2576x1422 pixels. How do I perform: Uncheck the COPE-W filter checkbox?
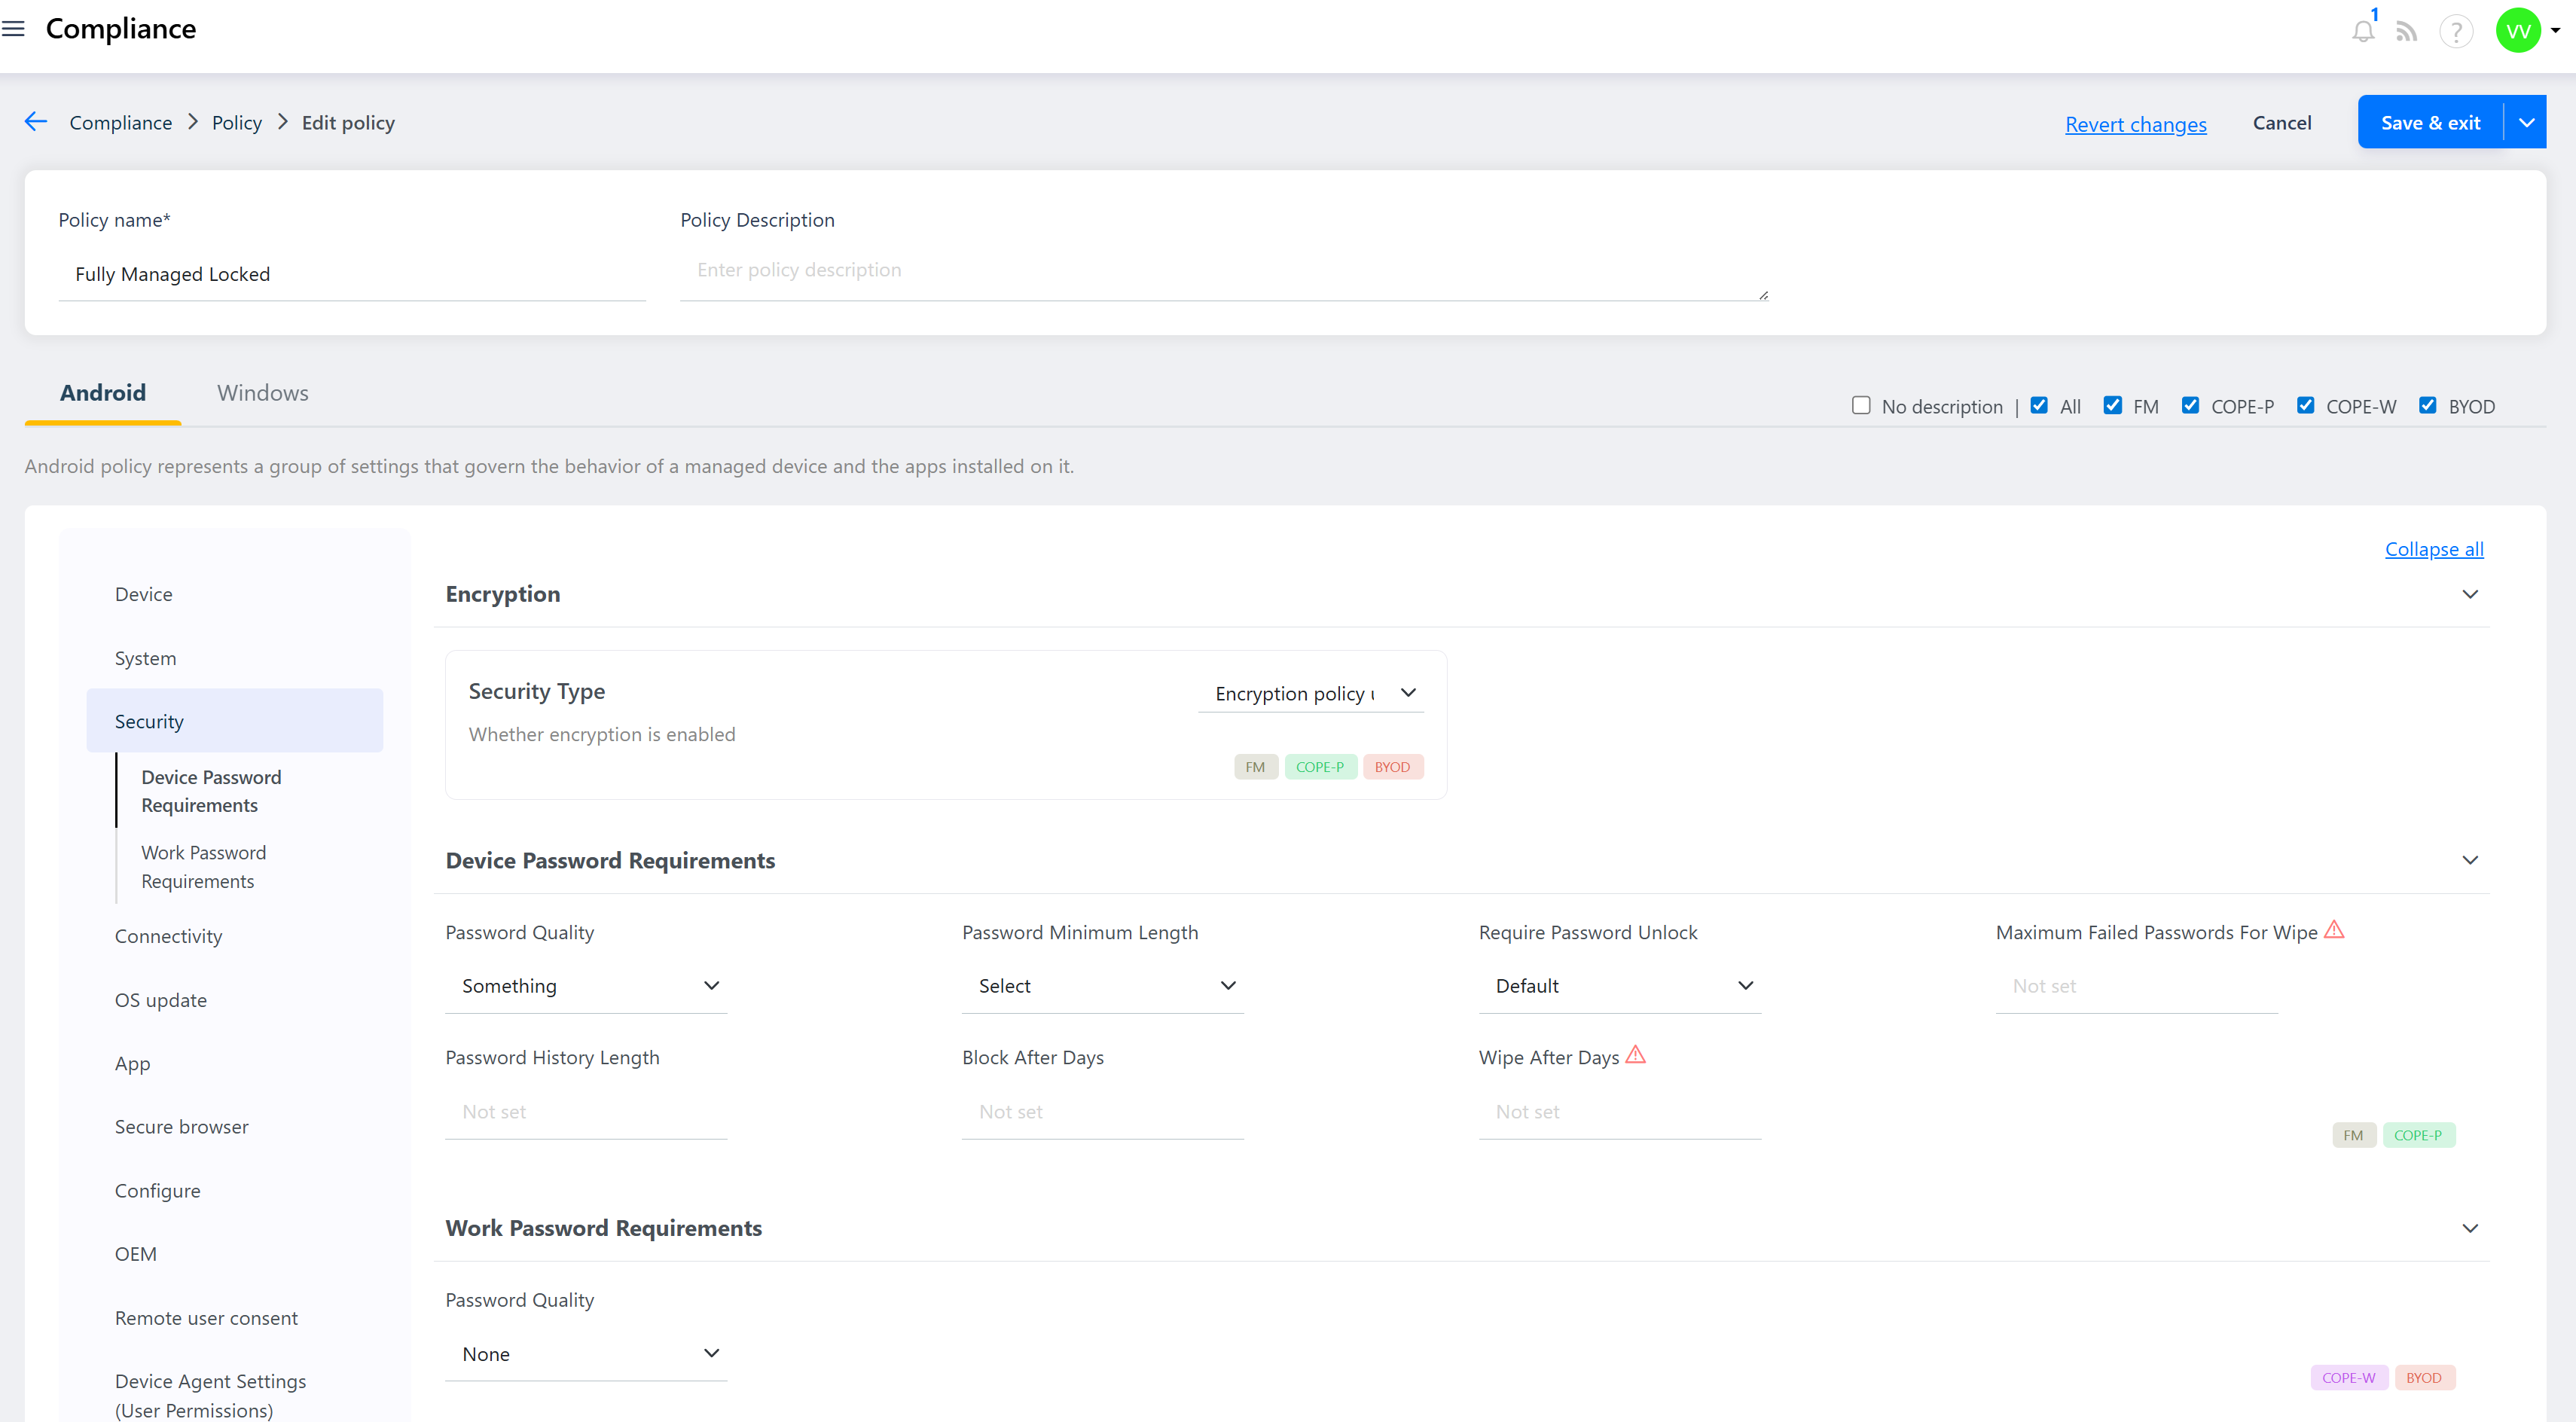tap(2306, 405)
